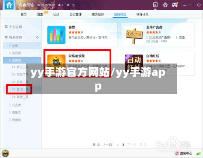Click the star rating of 欢乐抢板凳
This screenshot has height=158, width=203.
point(76,61)
